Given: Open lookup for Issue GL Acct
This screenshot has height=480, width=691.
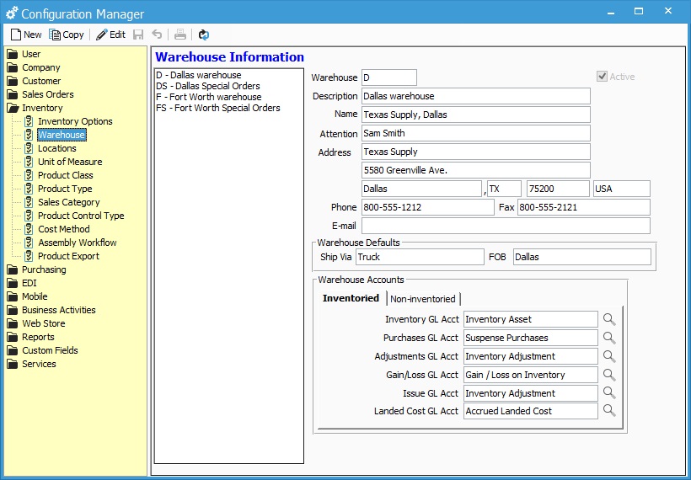Looking at the screenshot, I should click(609, 392).
